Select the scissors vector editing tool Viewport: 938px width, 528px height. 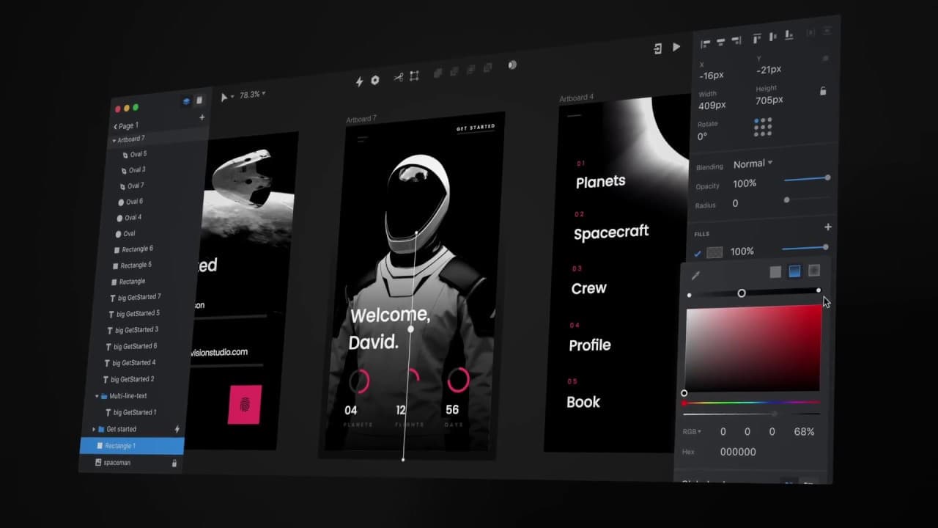pyautogui.click(x=400, y=76)
